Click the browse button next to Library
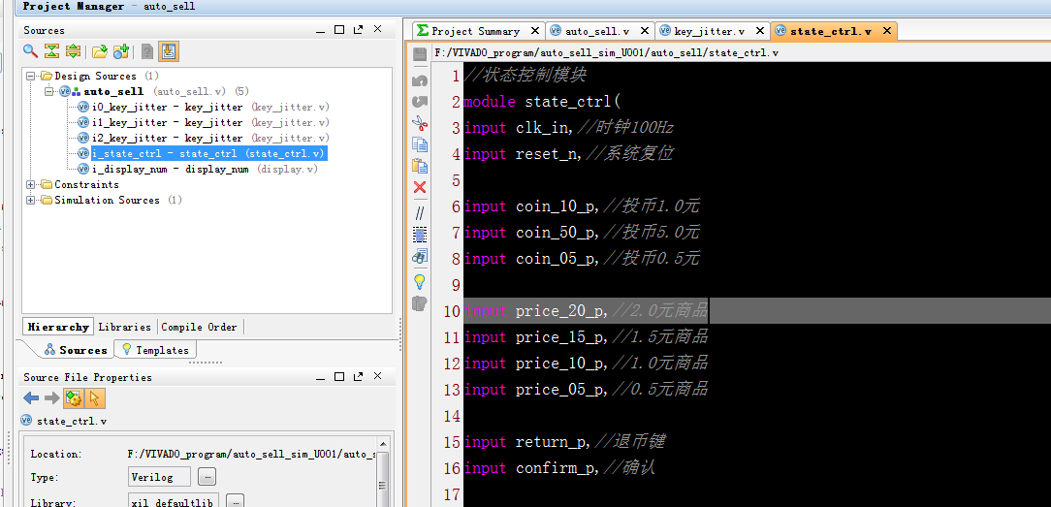Viewport: 1051px width, 507px height. 236,501
